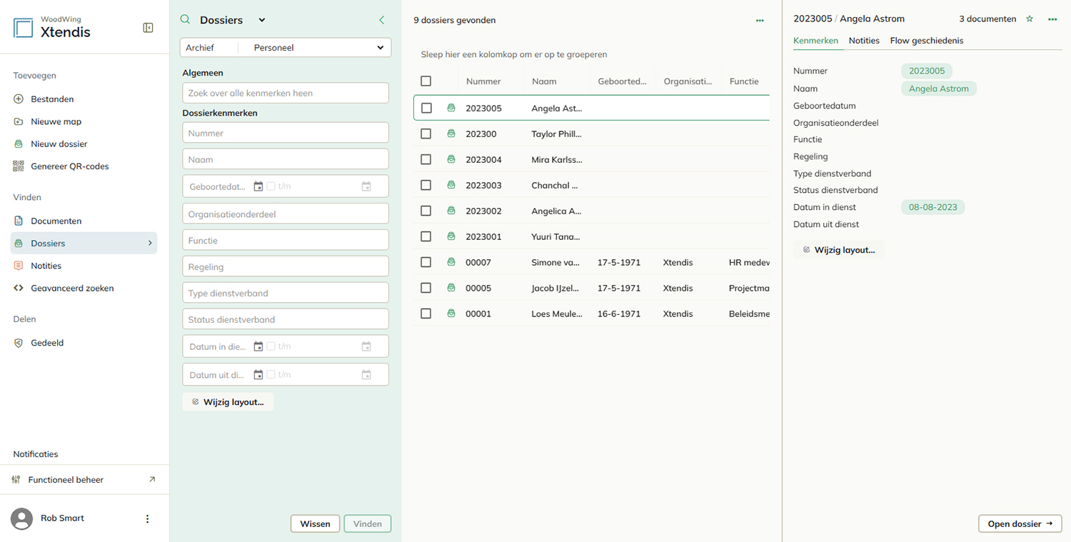The width and height of the screenshot is (1071, 542).
Task: Sort by the Nummer column header
Action: point(483,81)
